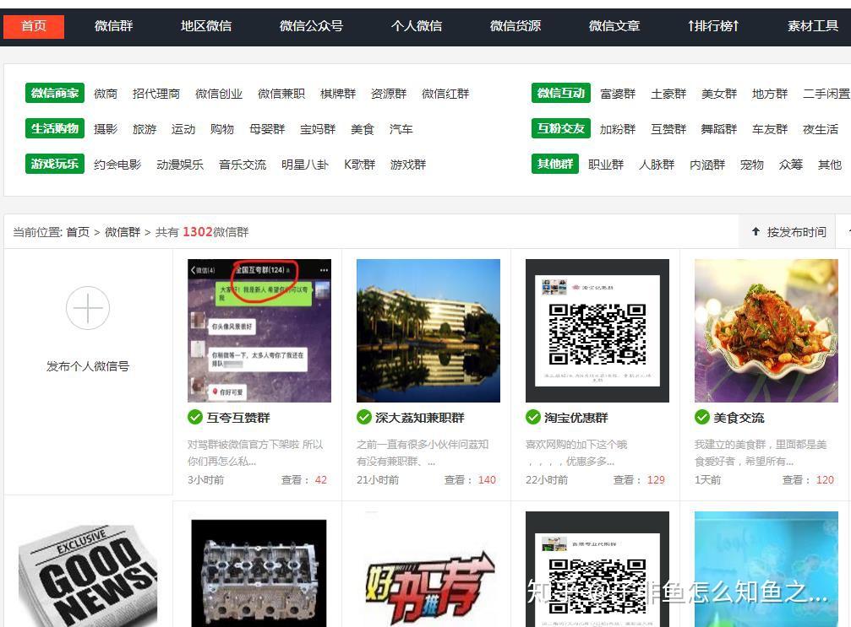Image resolution: width=851 pixels, height=627 pixels.
Task: Open the engine cylinder head thumbnail
Action: (x=259, y=573)
